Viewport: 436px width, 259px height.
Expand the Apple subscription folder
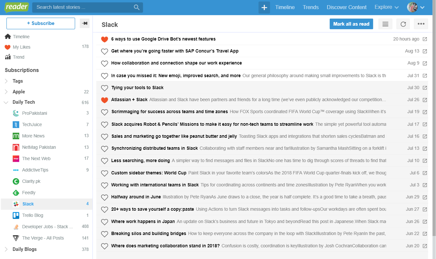pyautogui.click(x=6, y=92)
